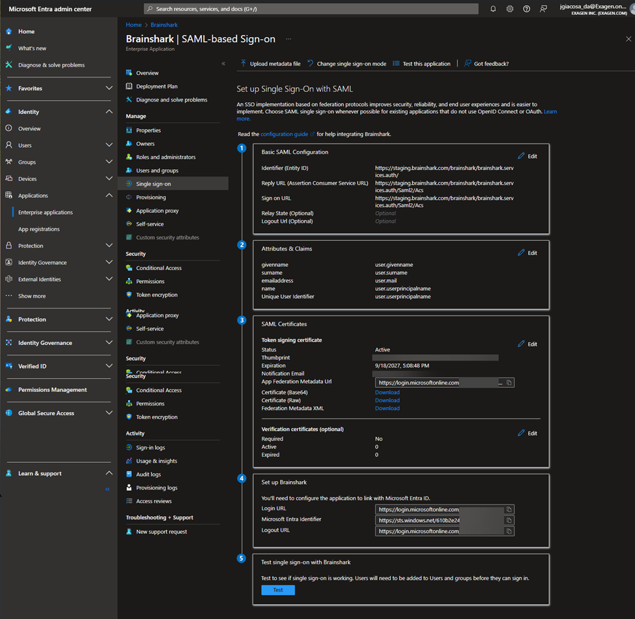635x619 pixels.
Task: Open Conditional Access under Security
Action: click(x=158, y=268)
